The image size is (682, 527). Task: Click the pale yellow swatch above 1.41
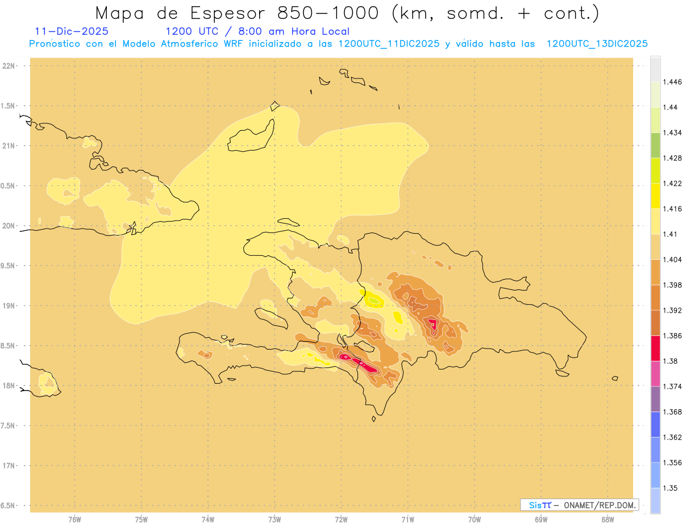coord(655,221)
